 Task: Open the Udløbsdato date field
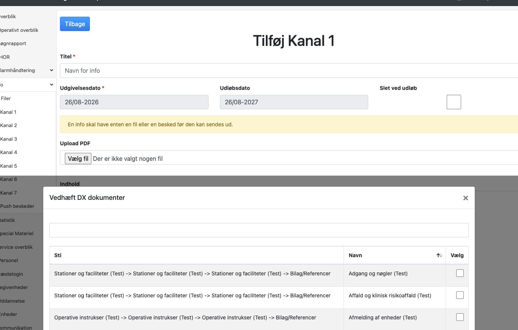click(x=294, y=102)
